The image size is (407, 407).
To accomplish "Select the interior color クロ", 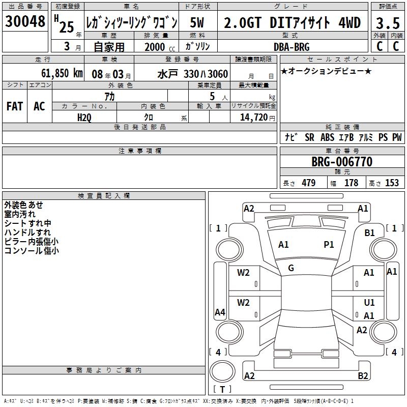I will pos(149,118).
